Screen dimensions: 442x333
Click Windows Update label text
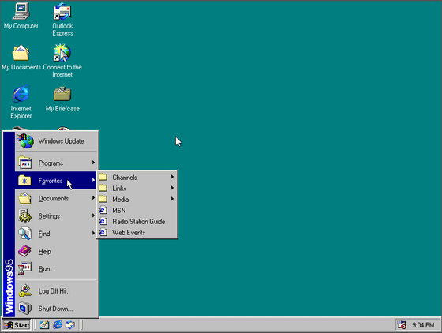point(62,141)
